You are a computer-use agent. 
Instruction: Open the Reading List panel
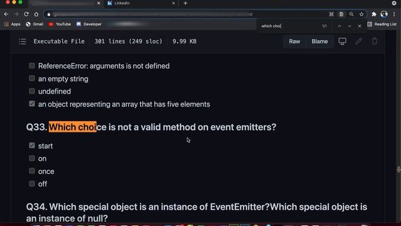pyautogui.click(x=382, y=24)
